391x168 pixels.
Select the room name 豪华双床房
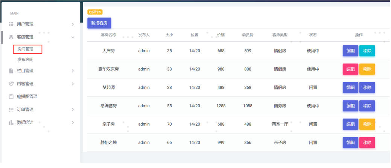click(108, 69)
